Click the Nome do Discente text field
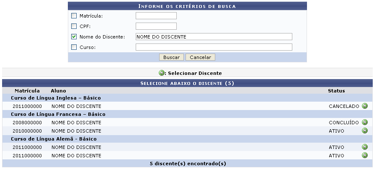 [214, 37]
